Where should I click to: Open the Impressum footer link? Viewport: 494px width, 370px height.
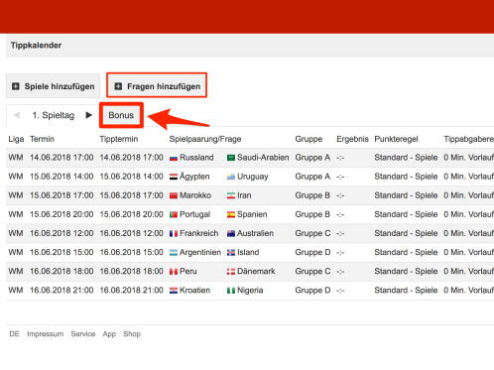coord(46,334)
